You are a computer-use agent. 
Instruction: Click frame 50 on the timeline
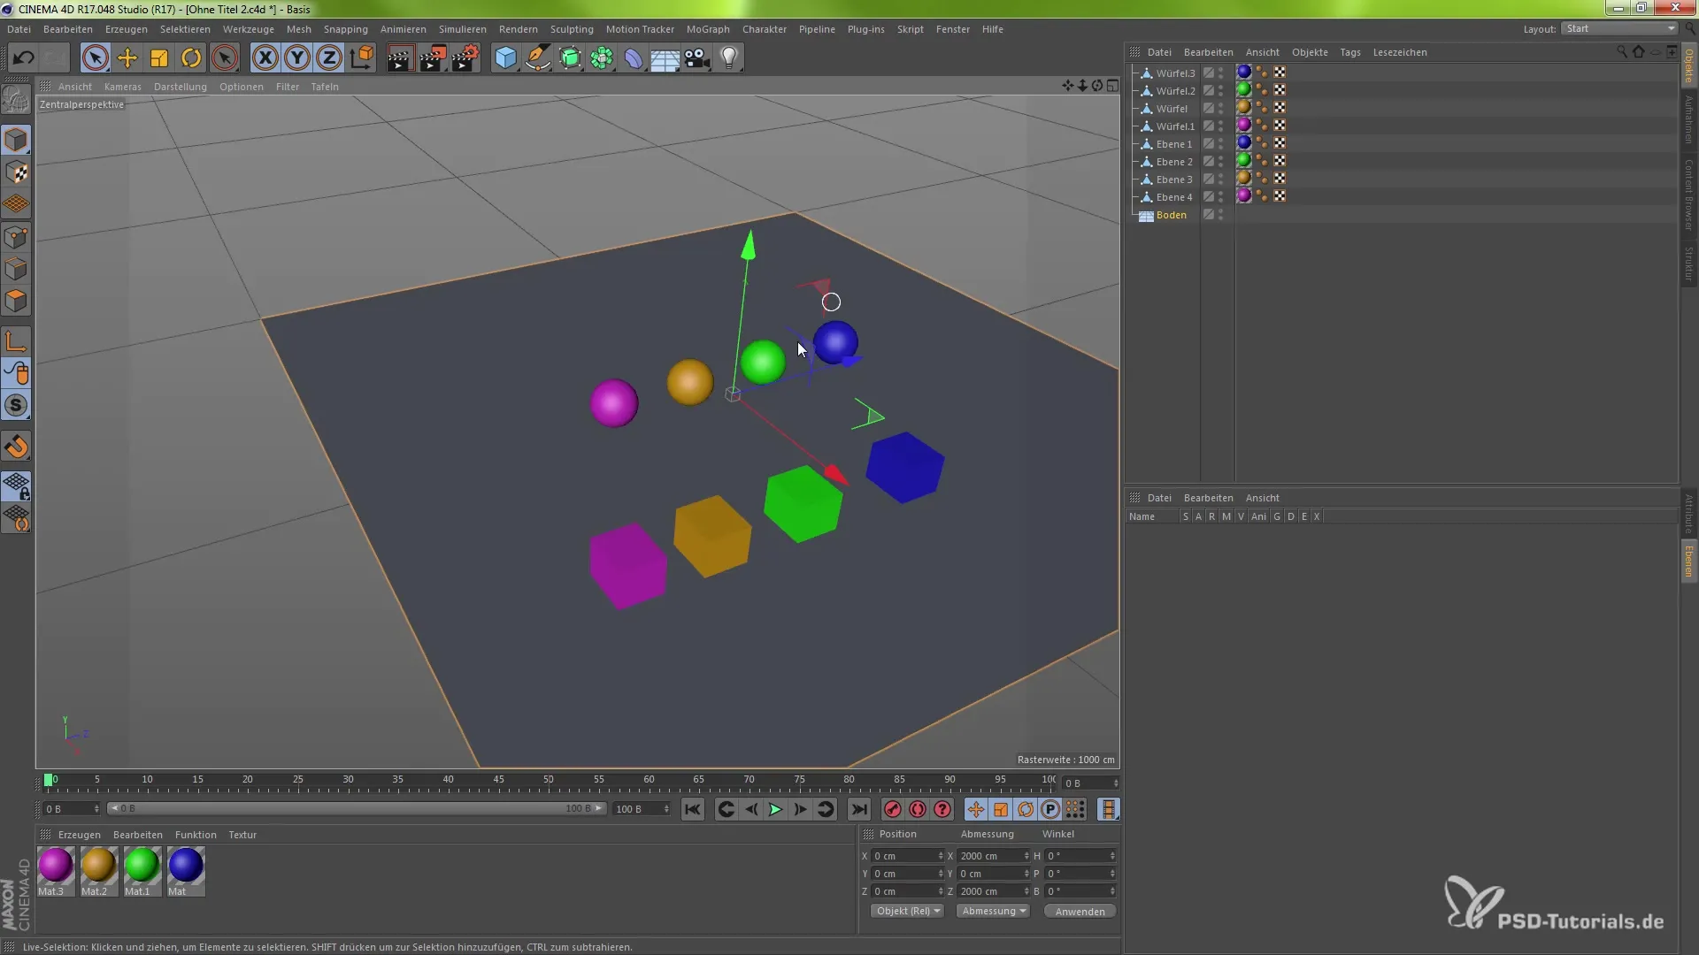[x=549, y=782]
